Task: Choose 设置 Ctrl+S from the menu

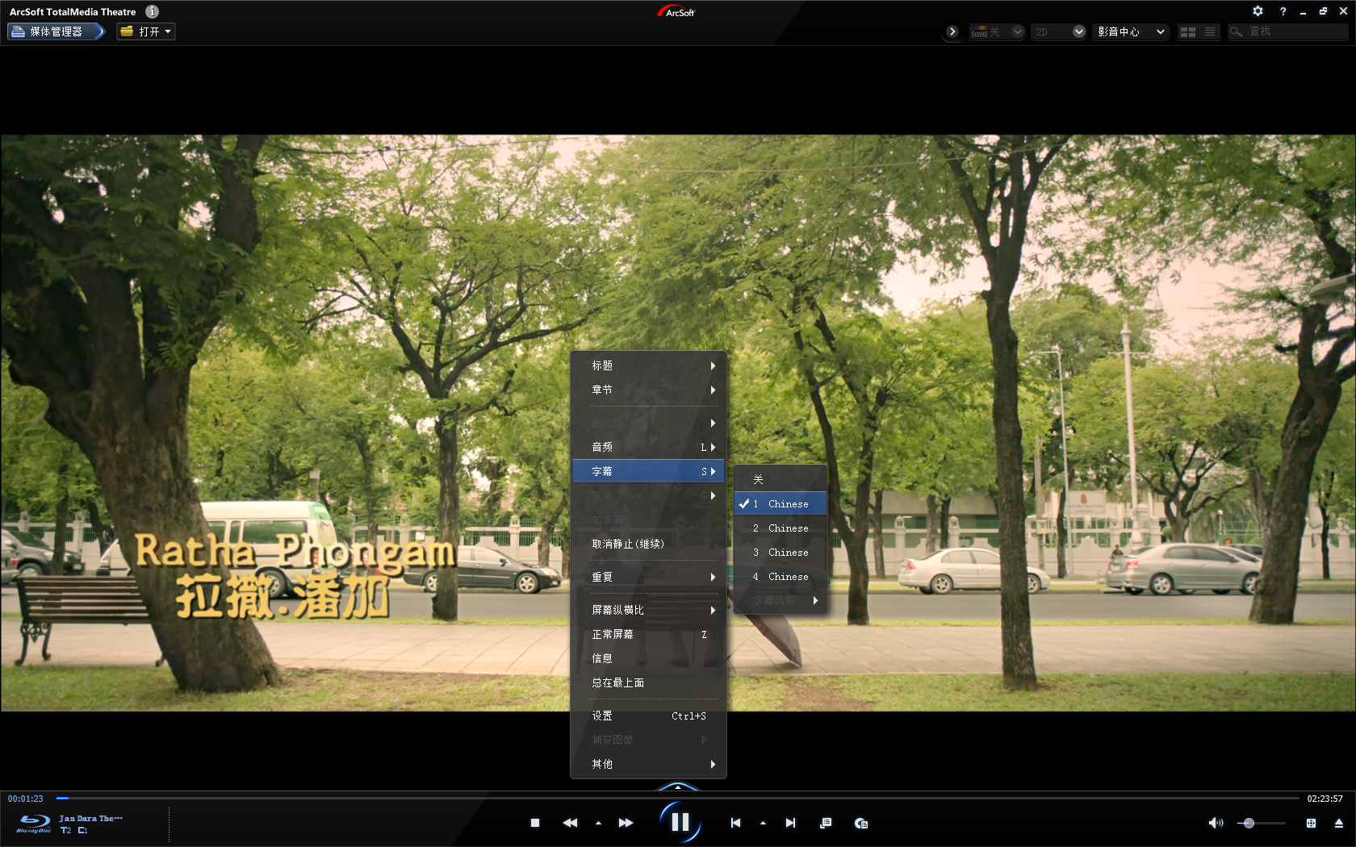Action: click(648, 716)
